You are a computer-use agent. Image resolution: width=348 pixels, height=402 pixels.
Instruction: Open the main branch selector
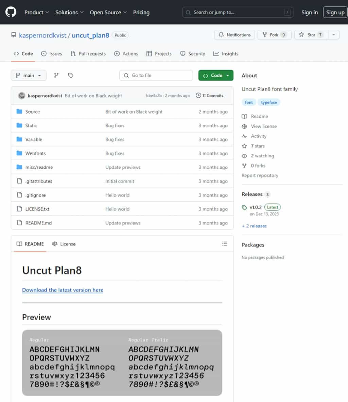point(29,75)
